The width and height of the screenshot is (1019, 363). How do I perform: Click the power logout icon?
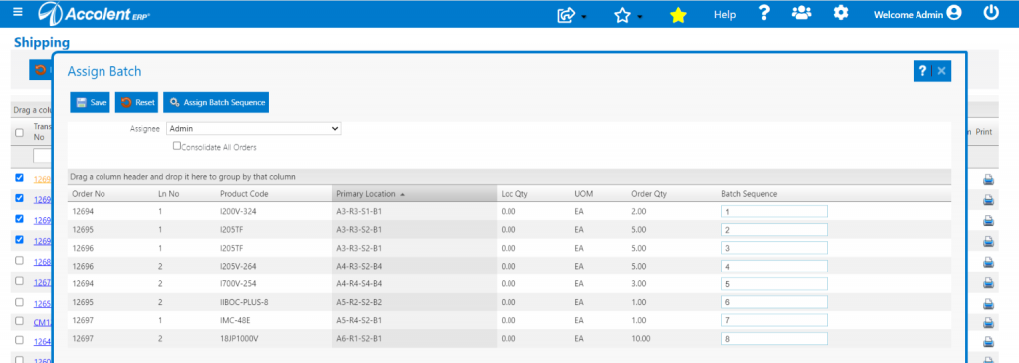(990, 12)
